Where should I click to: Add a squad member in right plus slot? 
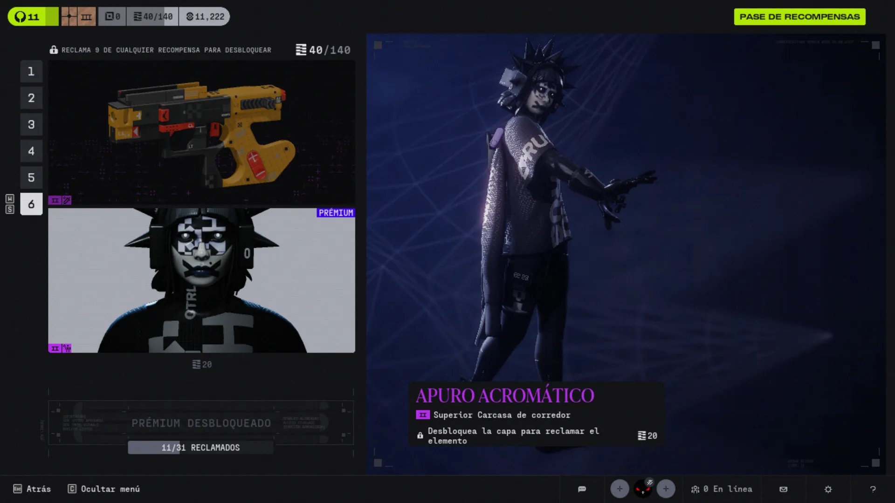(x=666, y=489)
